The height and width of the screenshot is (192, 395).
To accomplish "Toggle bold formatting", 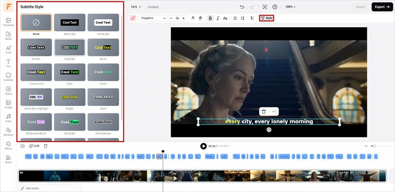I will (x=210, y=18).
